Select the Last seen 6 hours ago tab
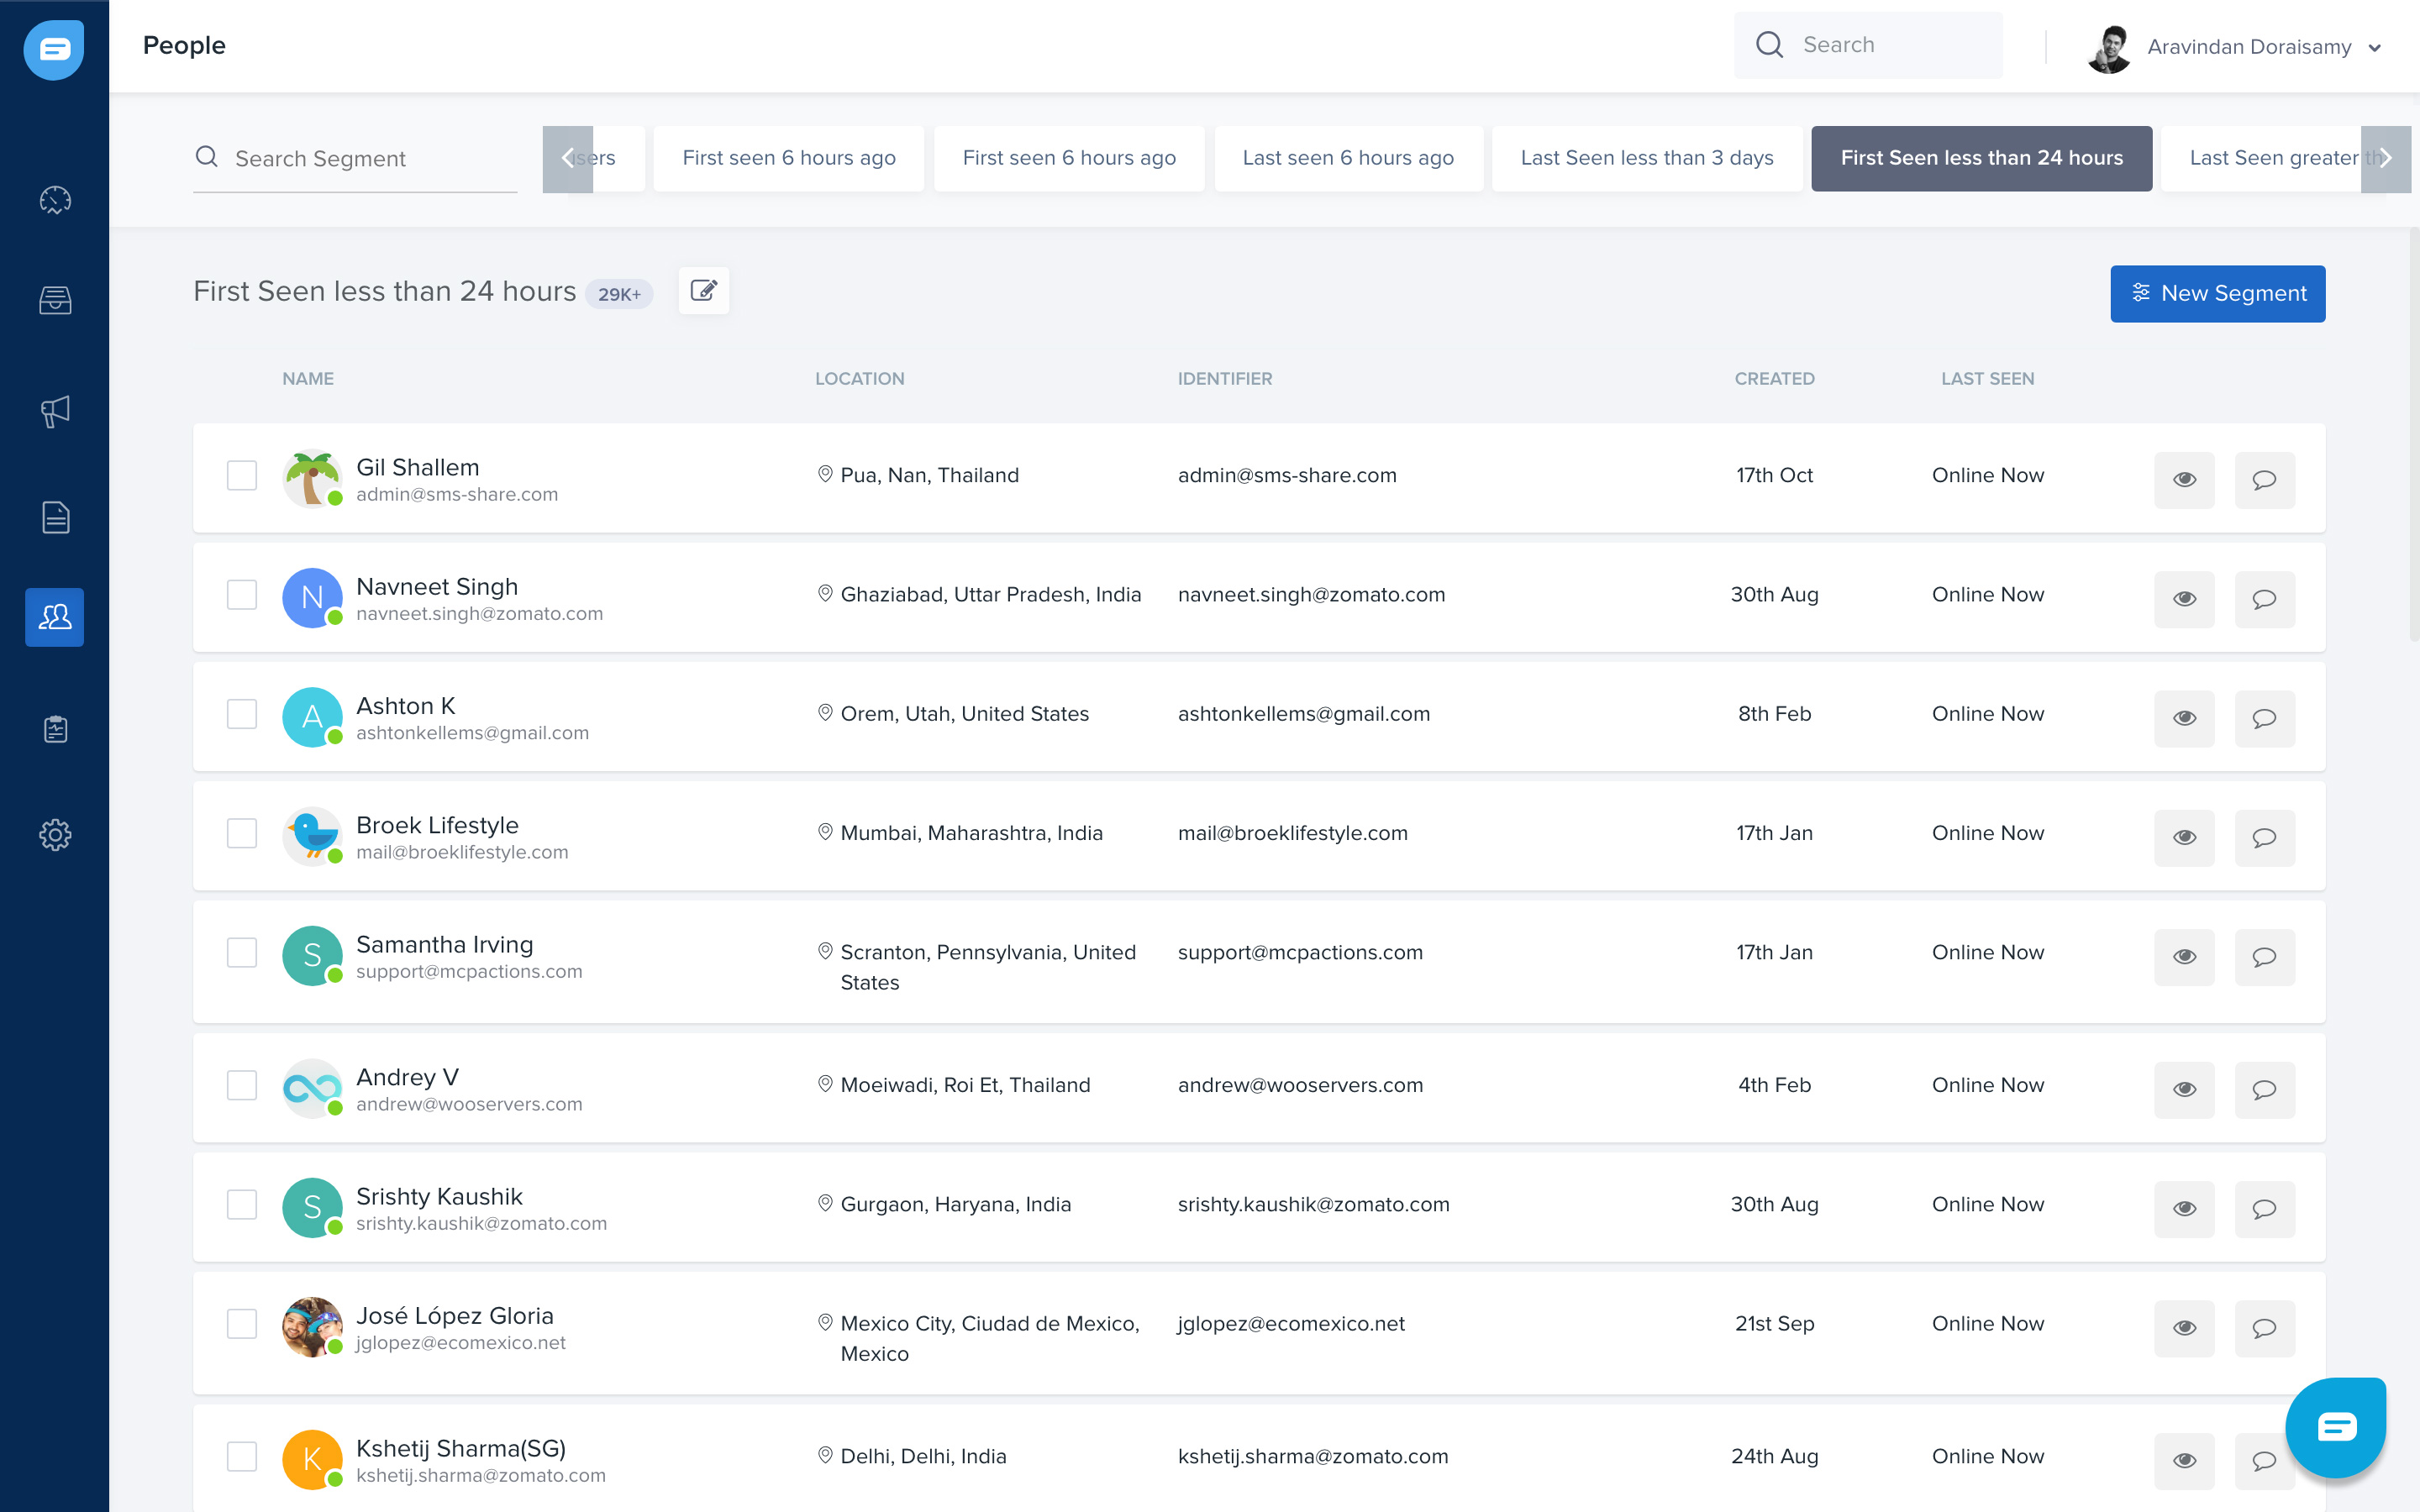The image size is (2420, 1512). coord(1347,158)
